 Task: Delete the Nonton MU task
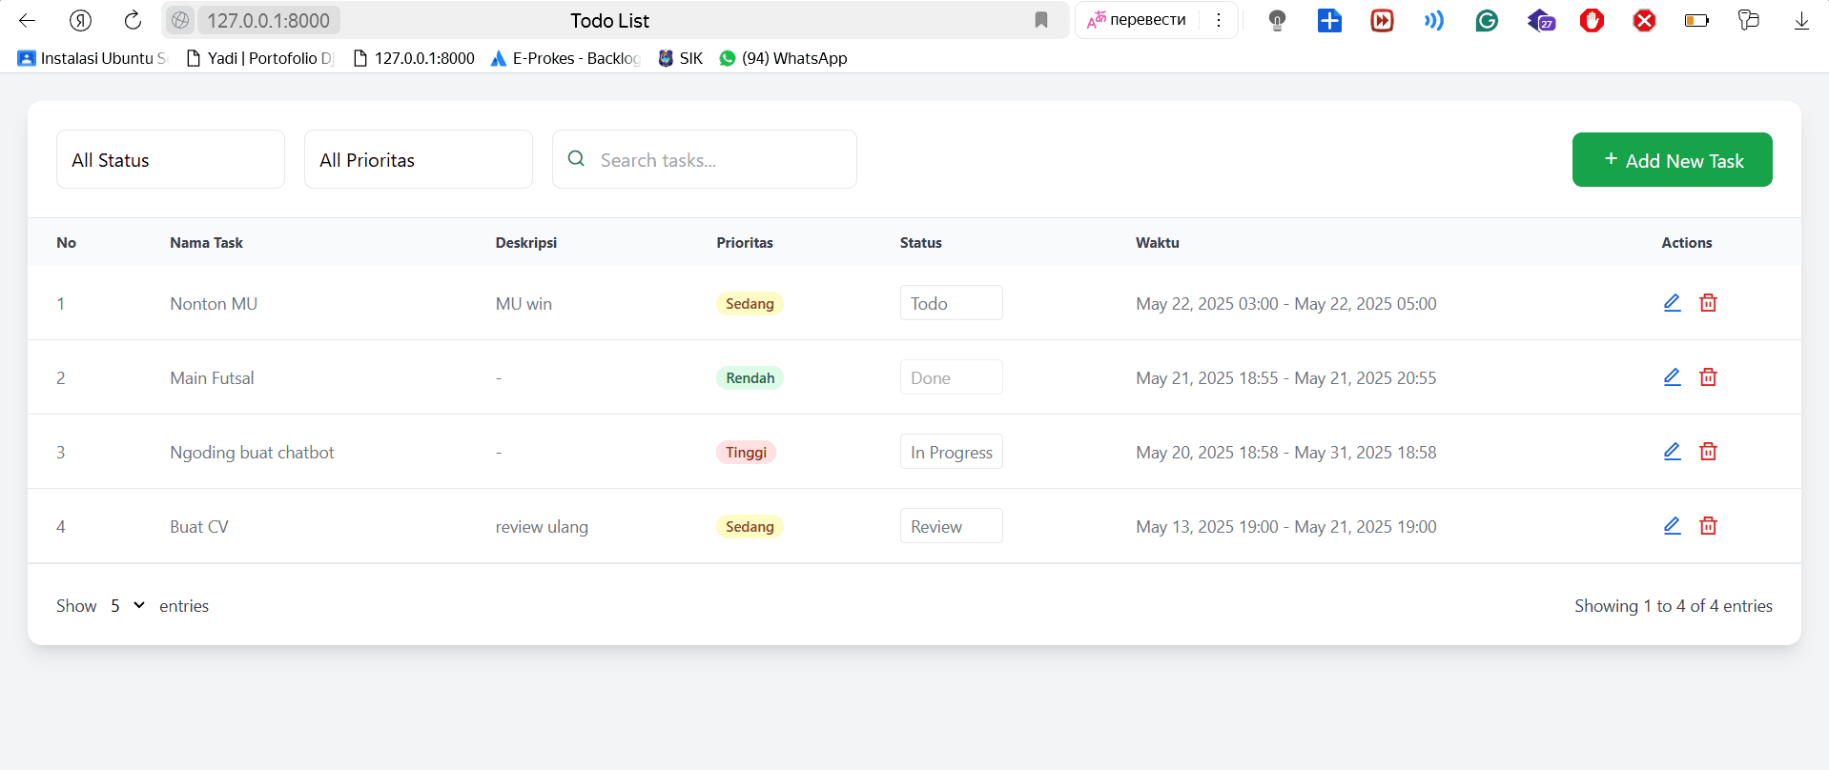tap(1708, 303)
